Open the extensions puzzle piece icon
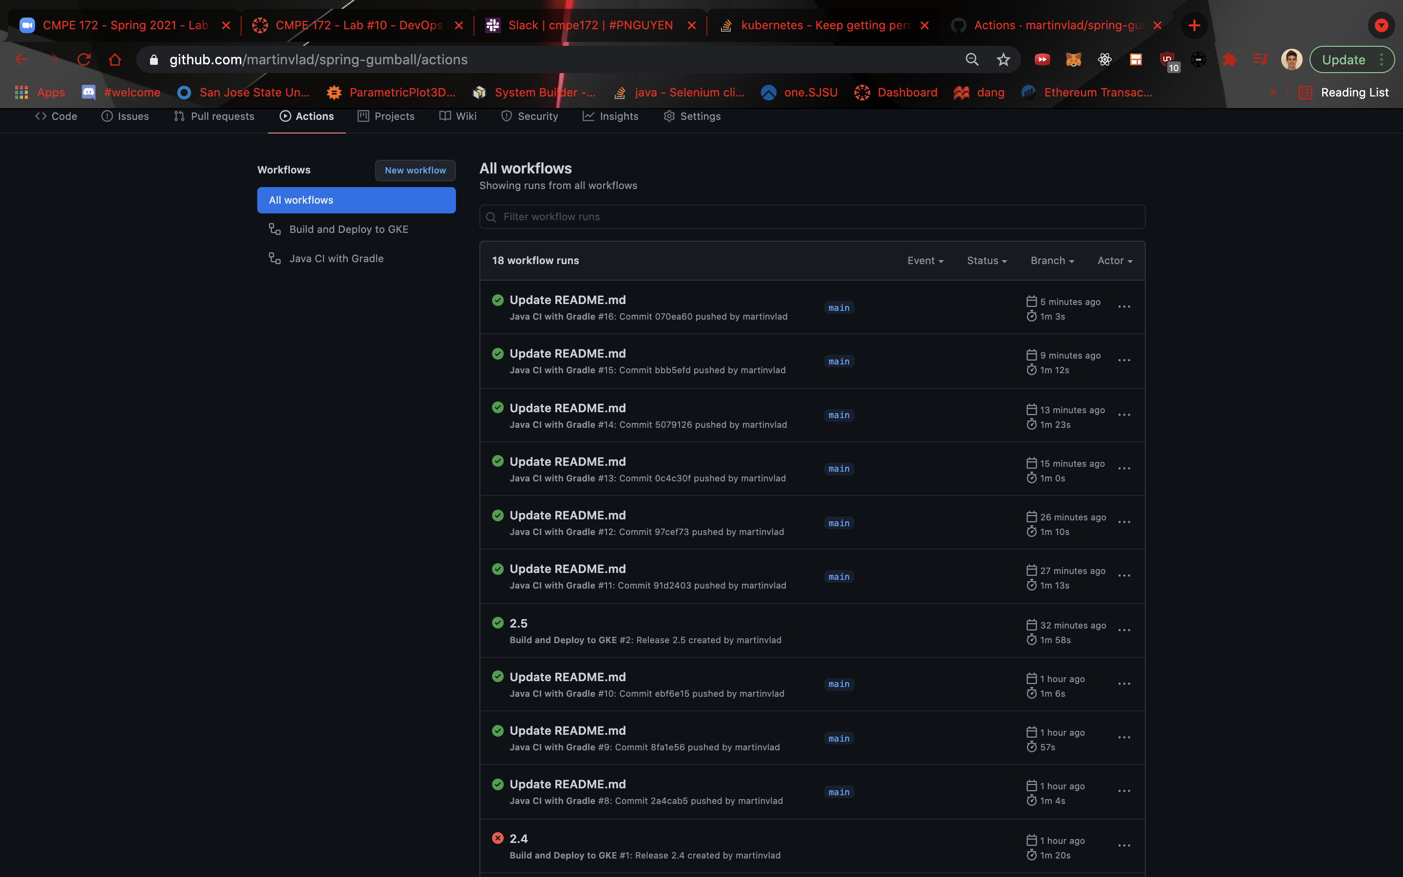This screenshot has width=1403, height=877. (1229, 59)
